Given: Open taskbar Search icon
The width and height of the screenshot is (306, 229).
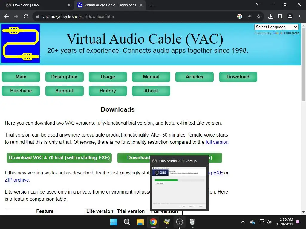Looking at the screenshot, I should tap(127, 222).
